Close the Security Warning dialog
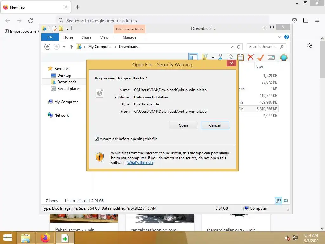The width and height of the screenshot is (325, 244). [x=232, y=64]
